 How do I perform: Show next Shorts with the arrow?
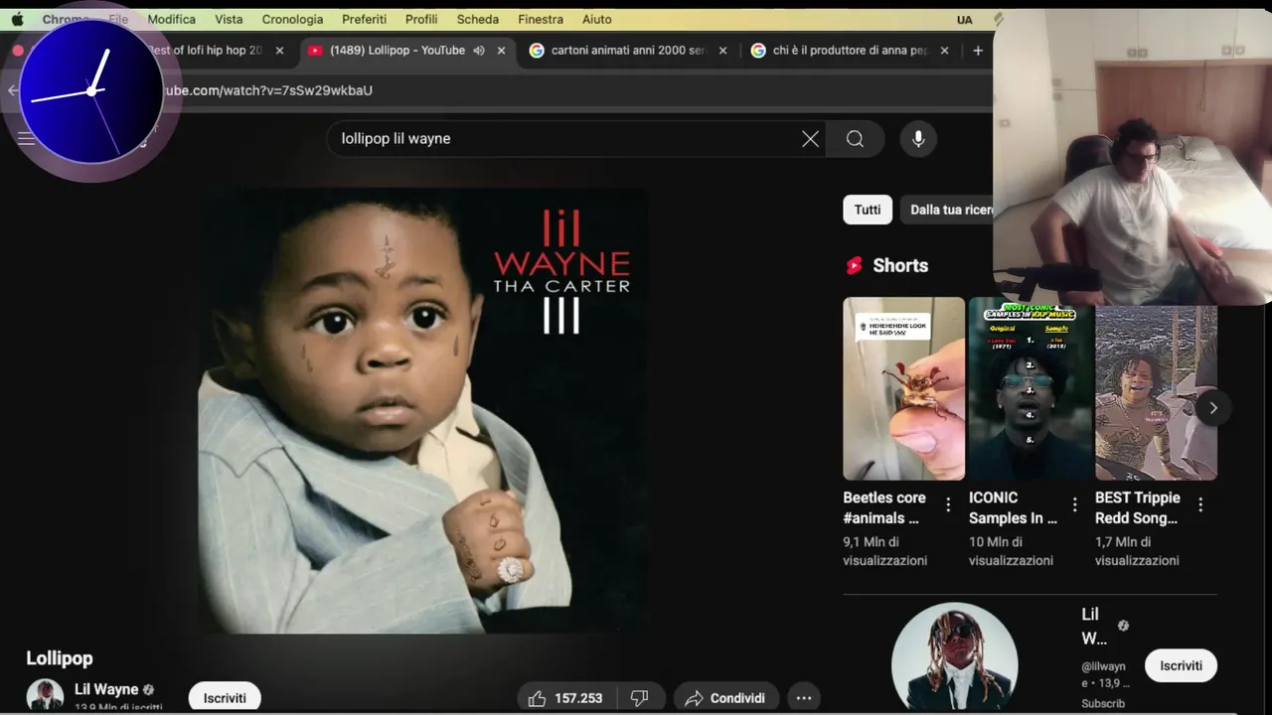click(x=1213, y=408)
